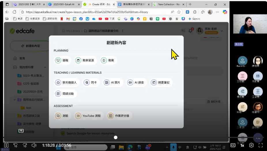Select the YouTube 測驗 option
Screen dimensions: 267x151
(x=89, y=116)
